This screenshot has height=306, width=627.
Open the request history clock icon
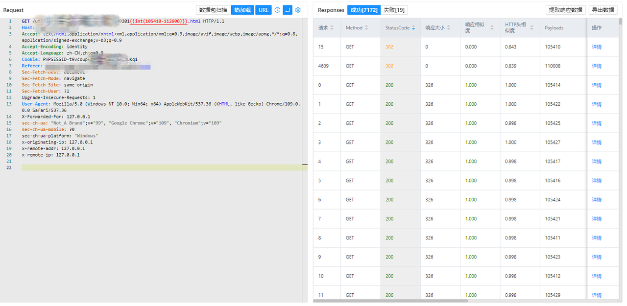pos(277,10)
